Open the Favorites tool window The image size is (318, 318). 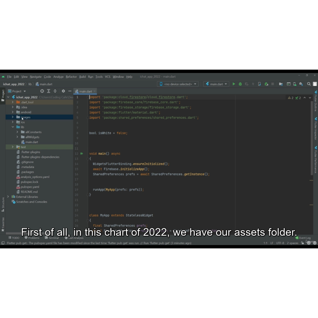click(3, 225)
